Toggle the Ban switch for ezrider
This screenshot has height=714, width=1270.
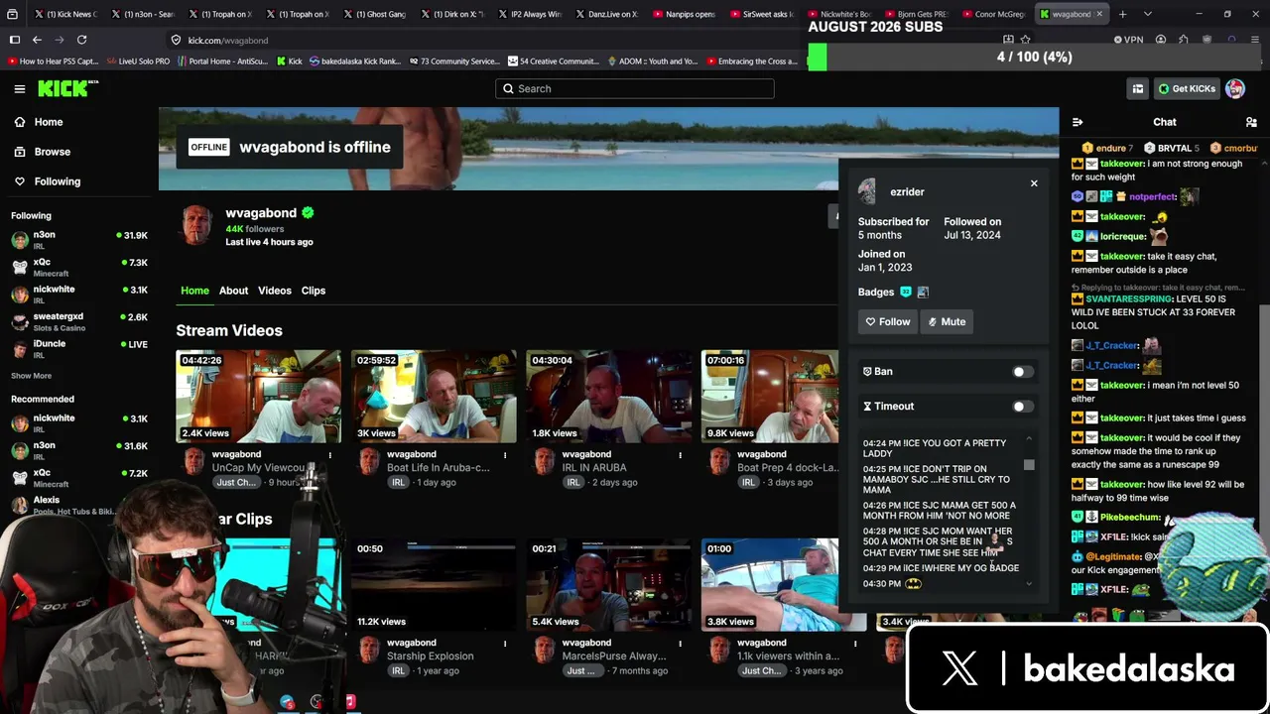1022,372
